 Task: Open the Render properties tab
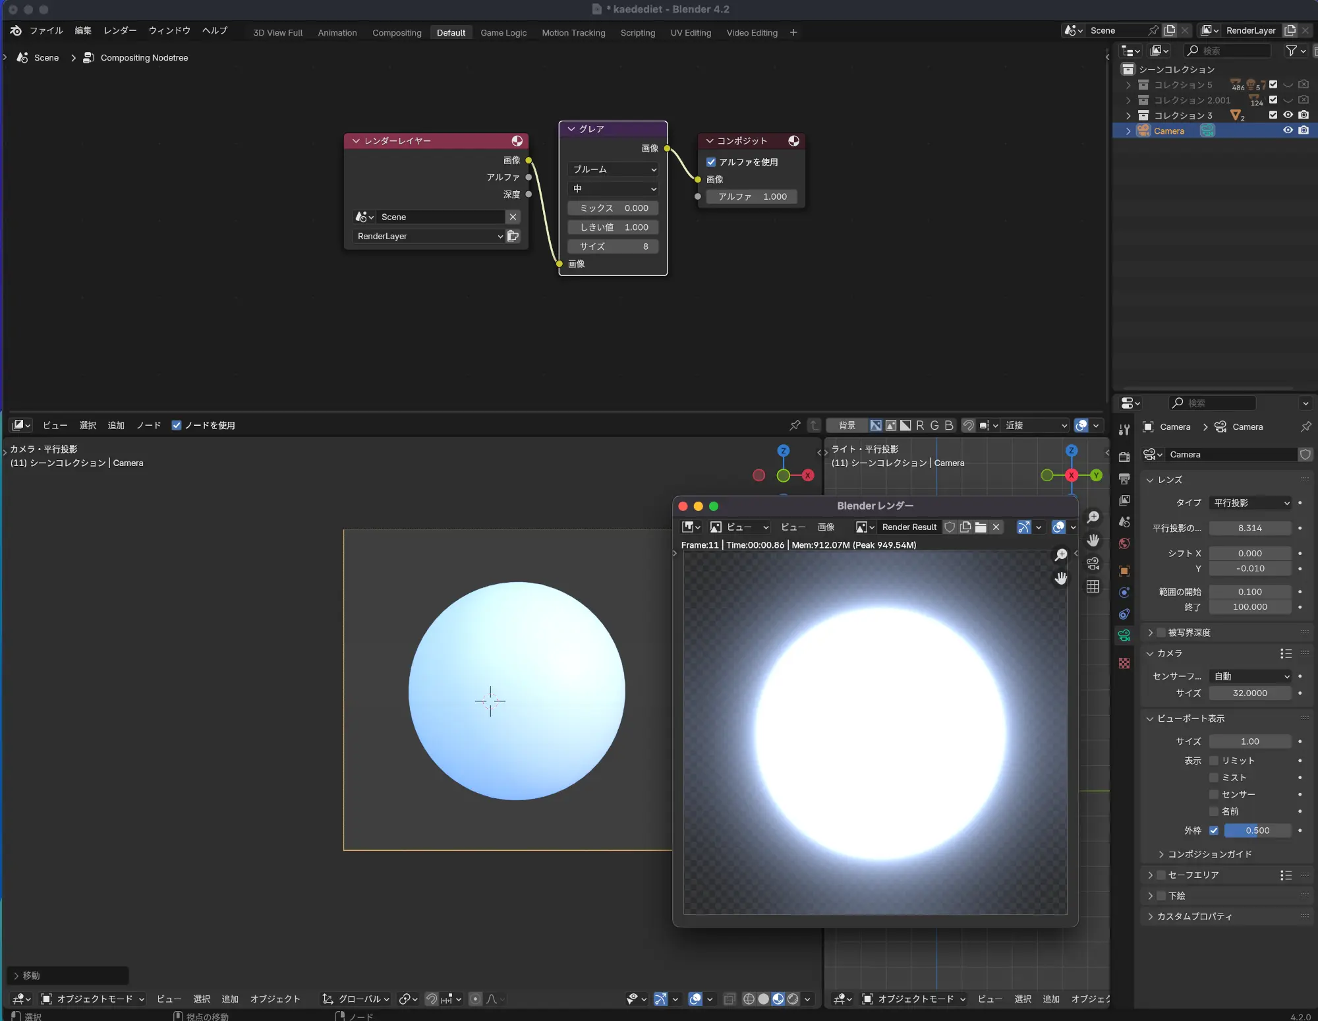pos(1124,456)
